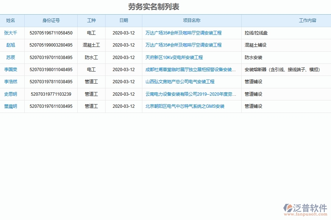This screenshot has width=331, height=220.
Task: Click the 项目名称 column header
Action: 191,21
